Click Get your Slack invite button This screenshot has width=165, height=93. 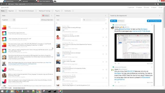click(x=47, y=20)
